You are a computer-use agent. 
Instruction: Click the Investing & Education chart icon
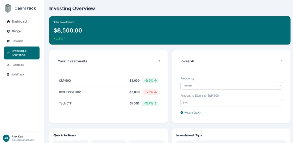pos(8,53)
